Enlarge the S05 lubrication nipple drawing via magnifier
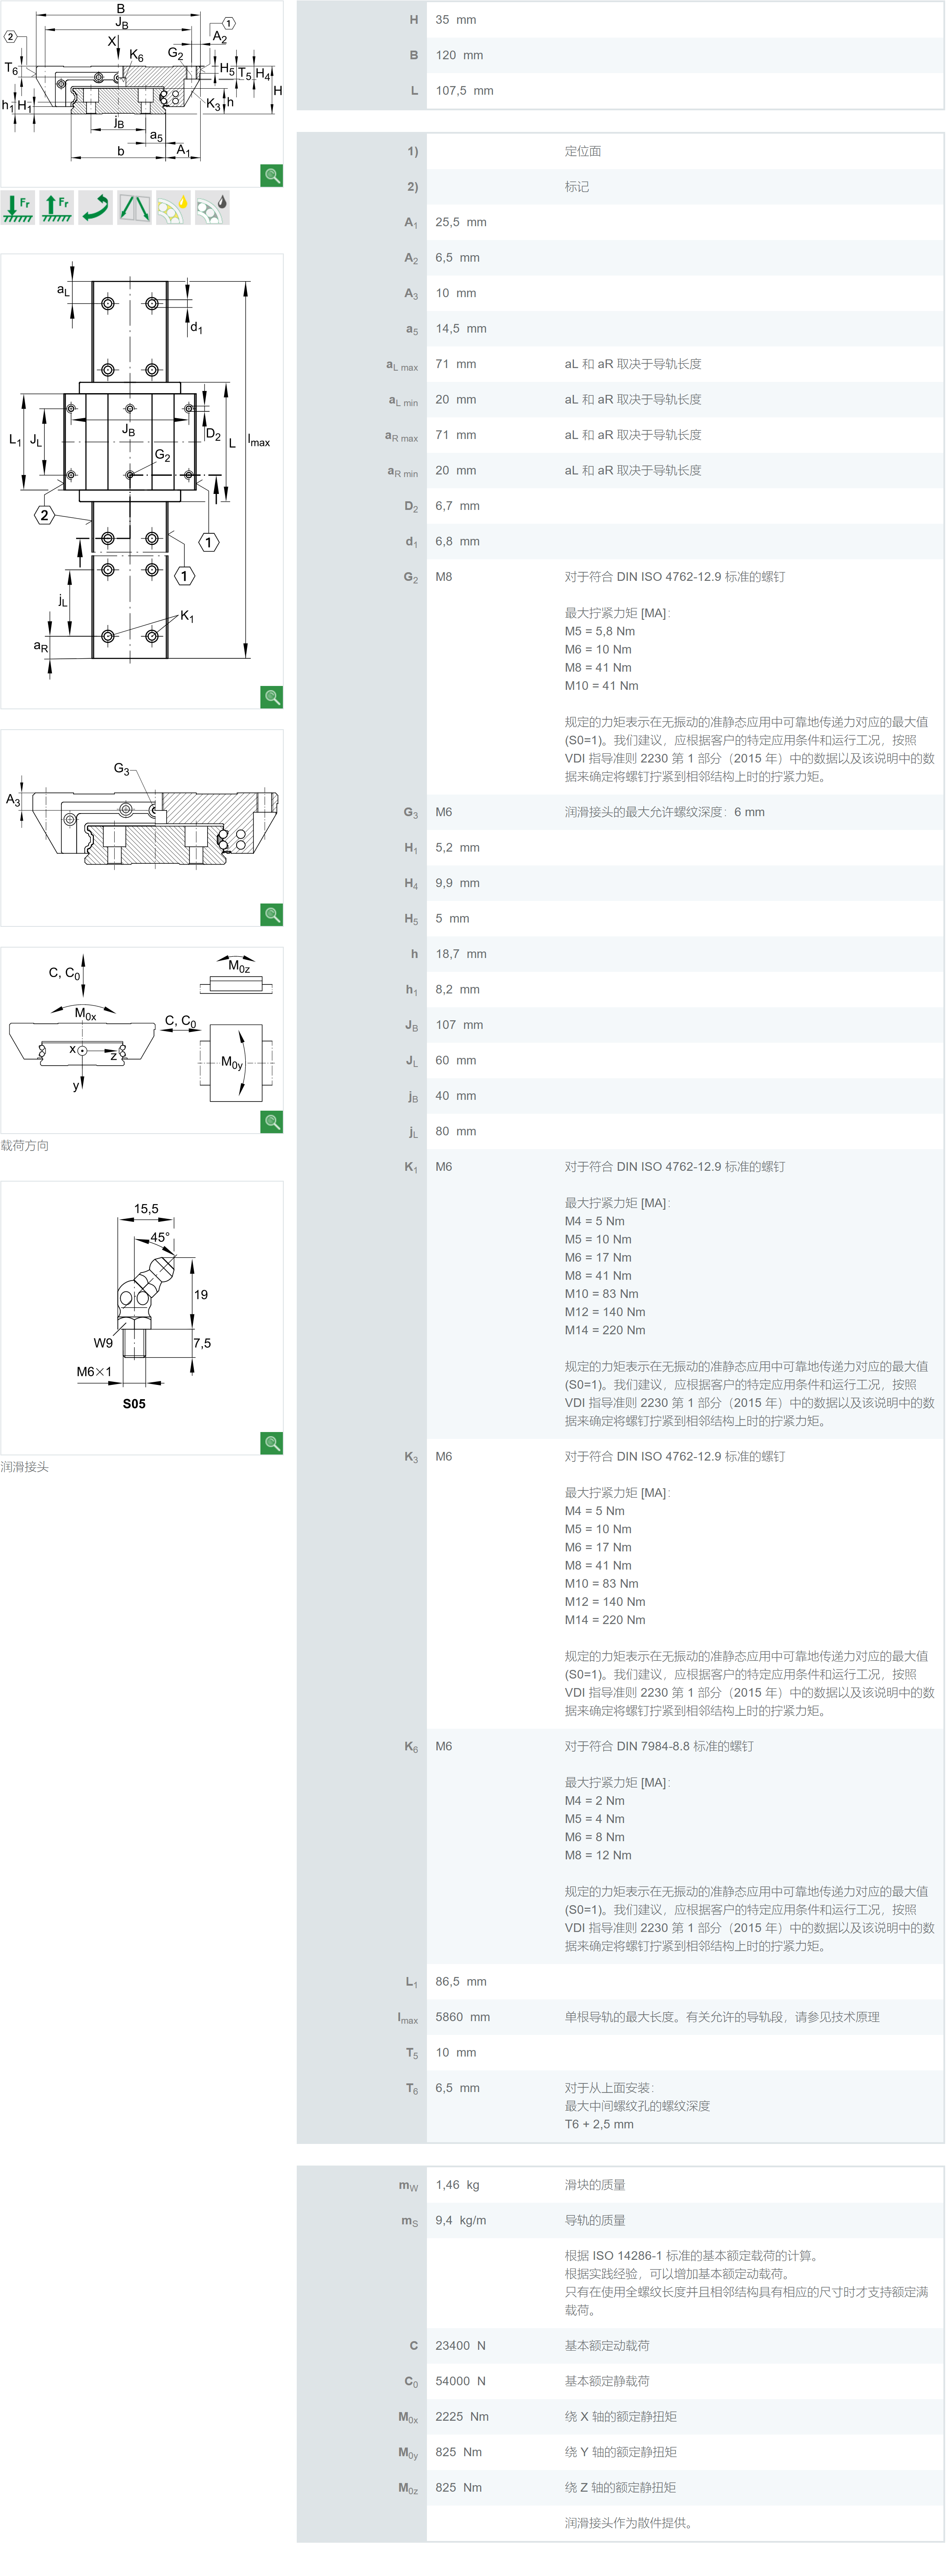The width and height of the screenshot is (946, 2576). [x=272, y=1443]
